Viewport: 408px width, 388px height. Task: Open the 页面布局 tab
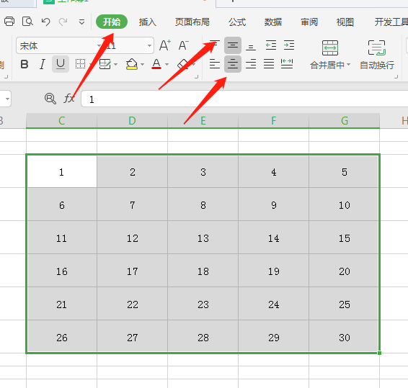[192, 22]
